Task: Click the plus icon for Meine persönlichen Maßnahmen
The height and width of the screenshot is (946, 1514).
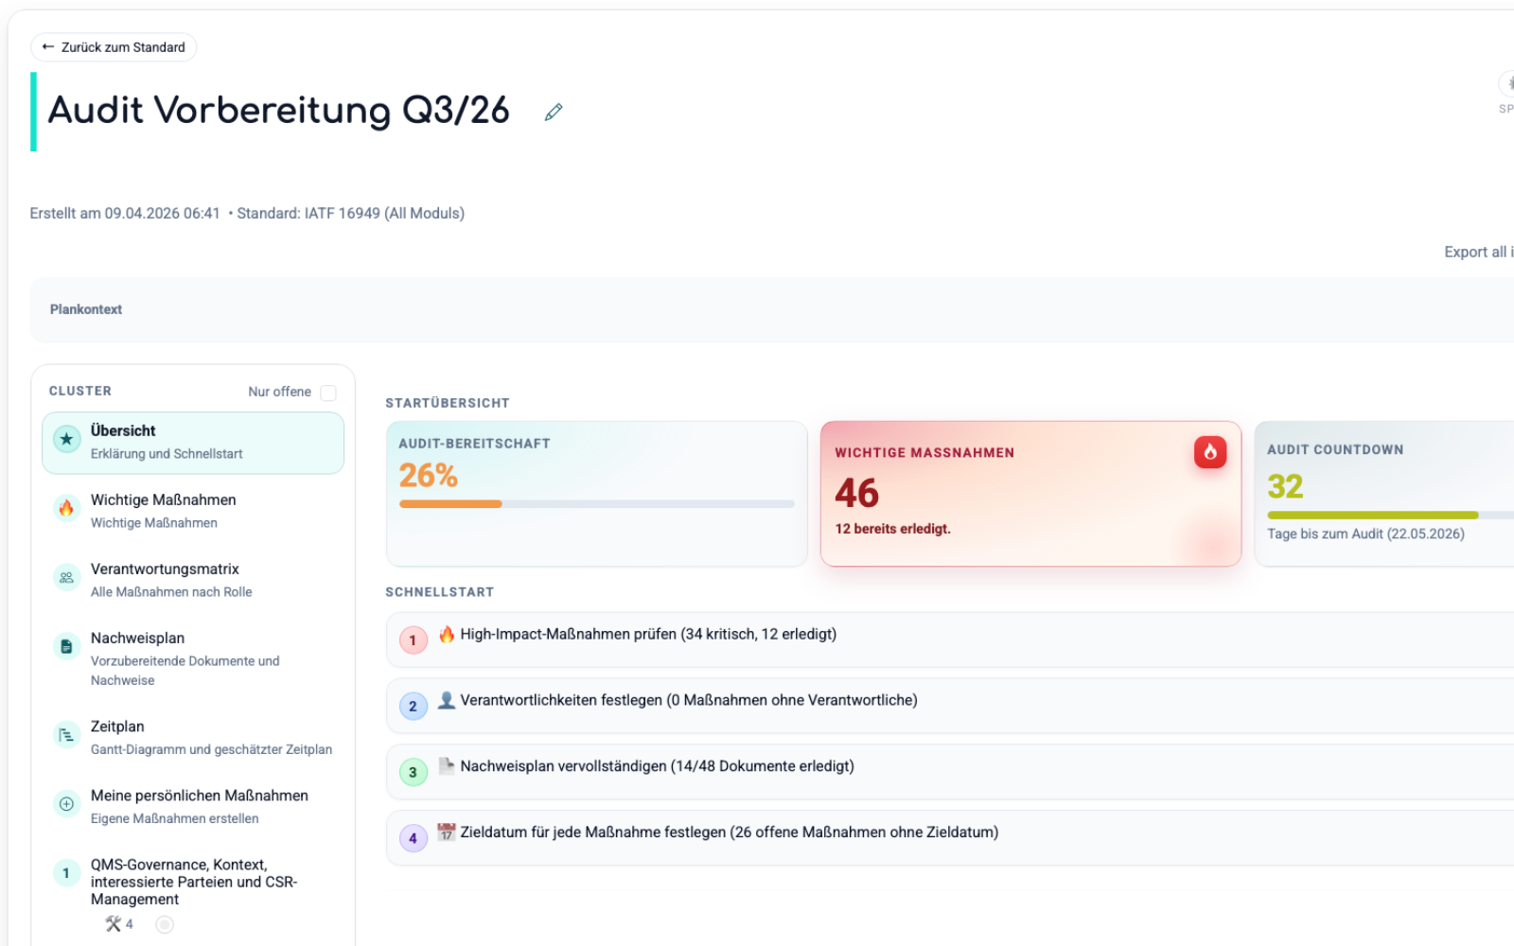Action: [x=65, y=804]
